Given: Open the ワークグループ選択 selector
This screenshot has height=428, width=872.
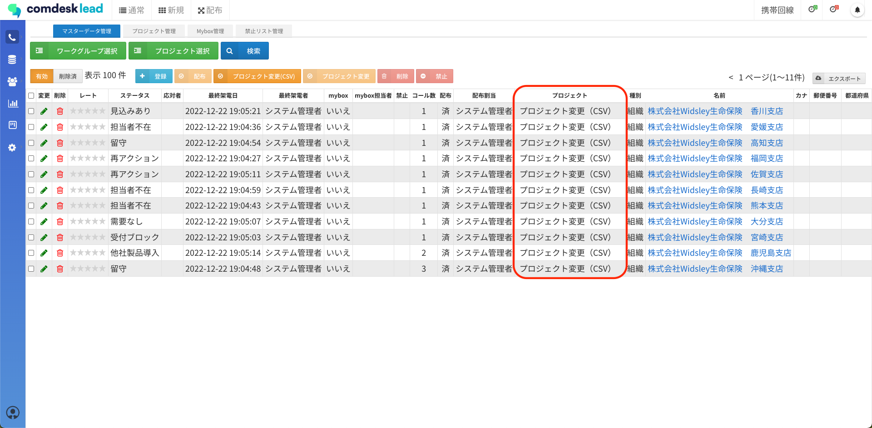Looking at the screenshot, I should coord(78,51).
